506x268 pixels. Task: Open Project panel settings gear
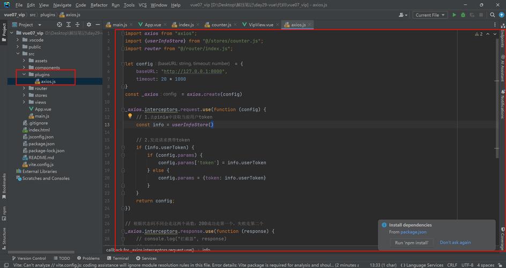(89, 25)
